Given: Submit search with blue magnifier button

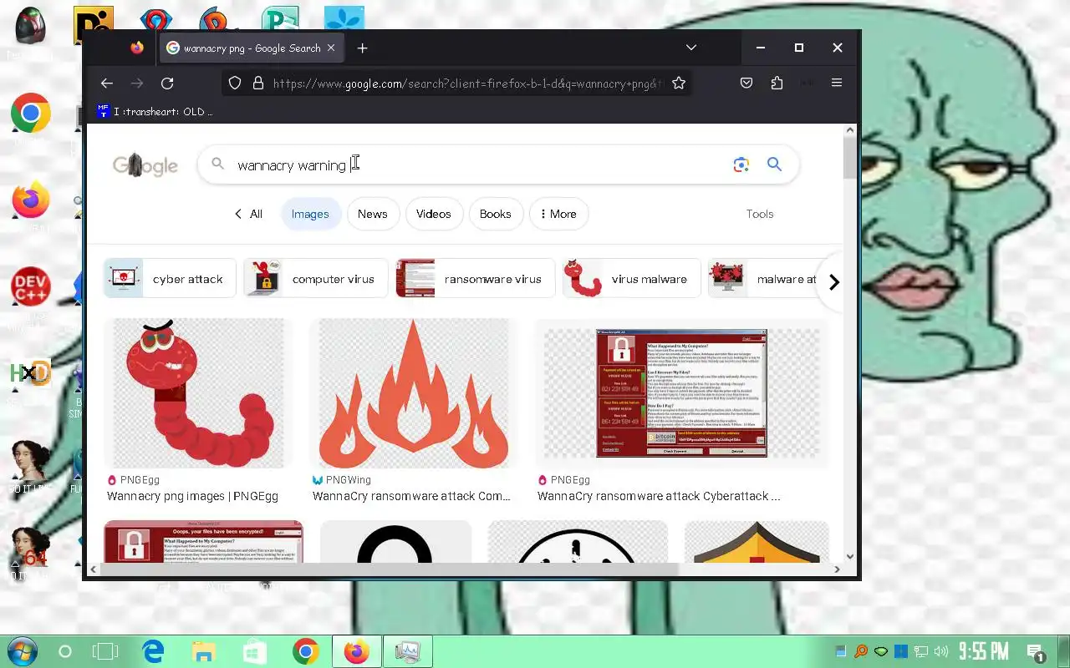Looking at the screenshot, I should (774, 164).
